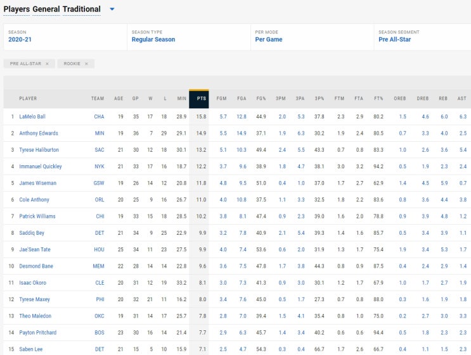The height and width of the screenshot is (355, 471).
Task: Sort table by FTM column
Action: click(339, 99)
